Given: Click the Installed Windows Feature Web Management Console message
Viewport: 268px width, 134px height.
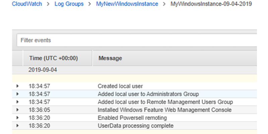Looking at the screenshot, I should pyautogui.click(x=164, y=110).
